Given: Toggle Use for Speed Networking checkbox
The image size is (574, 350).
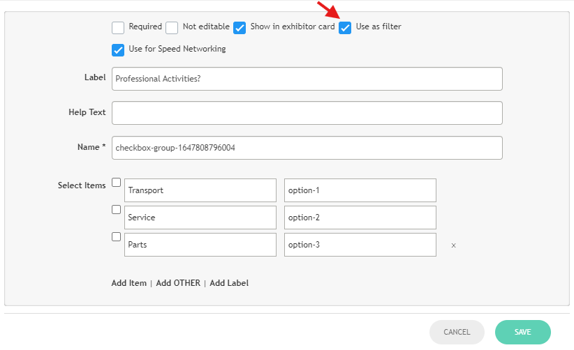Looking at the screenshot, I should click(x=118, y=50).
